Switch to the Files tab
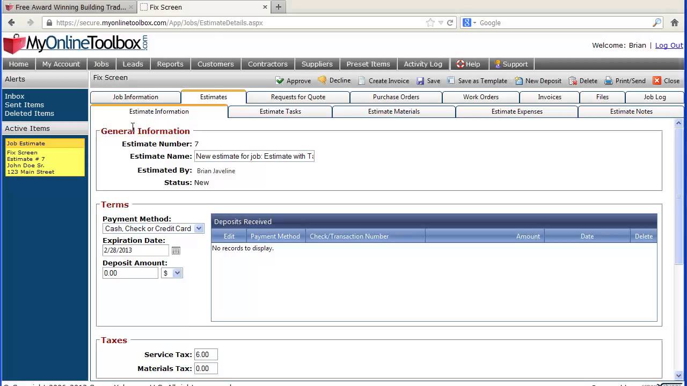Image resolution: width=687 pixels, height=386 pixels. coord(602,97)
